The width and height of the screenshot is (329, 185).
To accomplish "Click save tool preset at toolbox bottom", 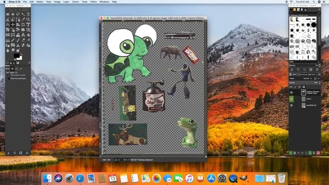I will point(8,153).
